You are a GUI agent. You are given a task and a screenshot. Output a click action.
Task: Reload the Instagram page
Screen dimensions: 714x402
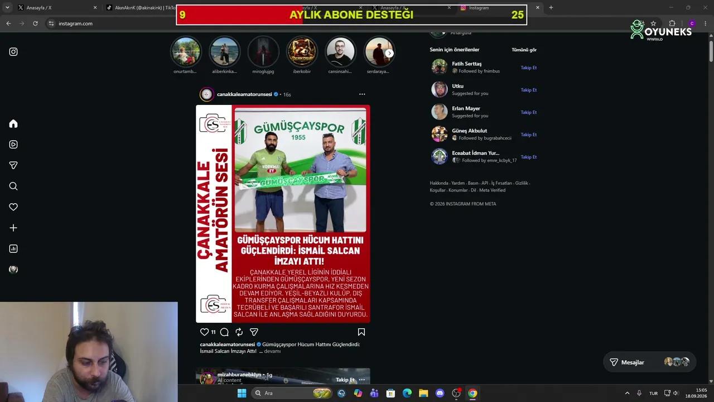click(35, 23)
